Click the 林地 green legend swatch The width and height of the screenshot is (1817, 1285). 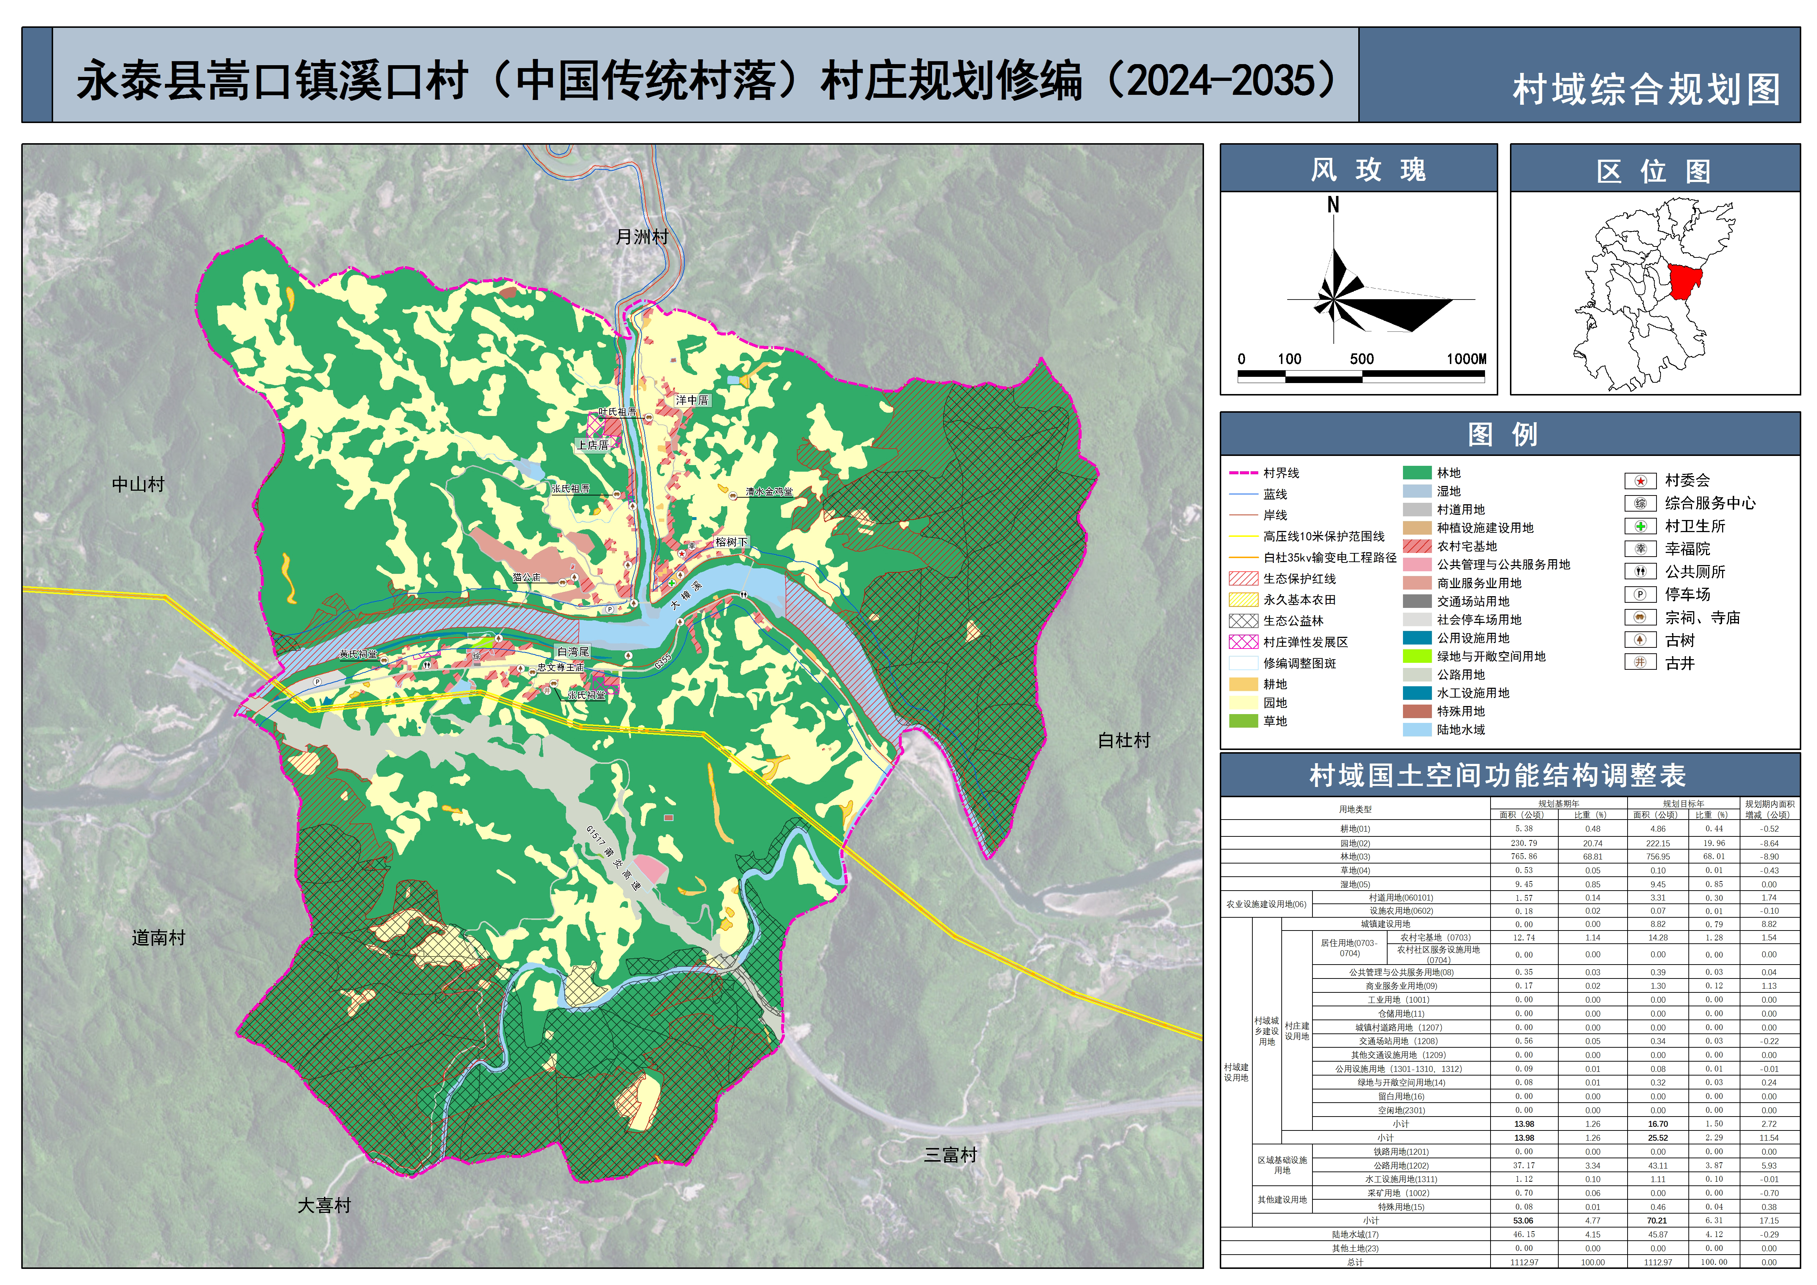click(x=1417, y=473)
